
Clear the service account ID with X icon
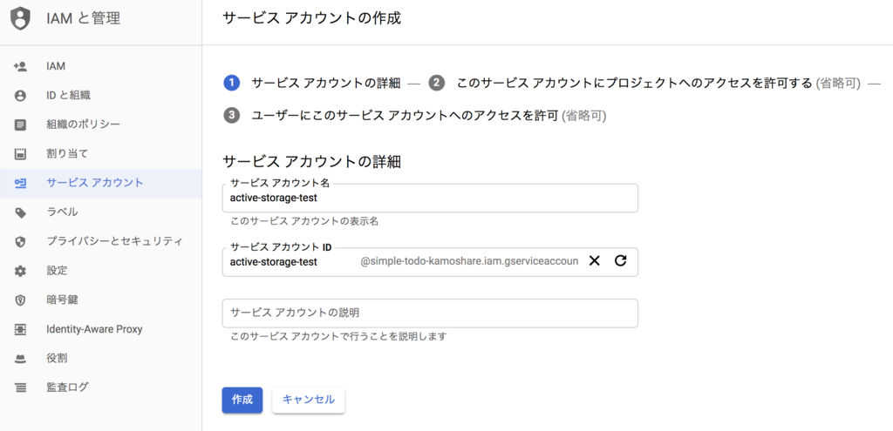(x=595, y=261)
